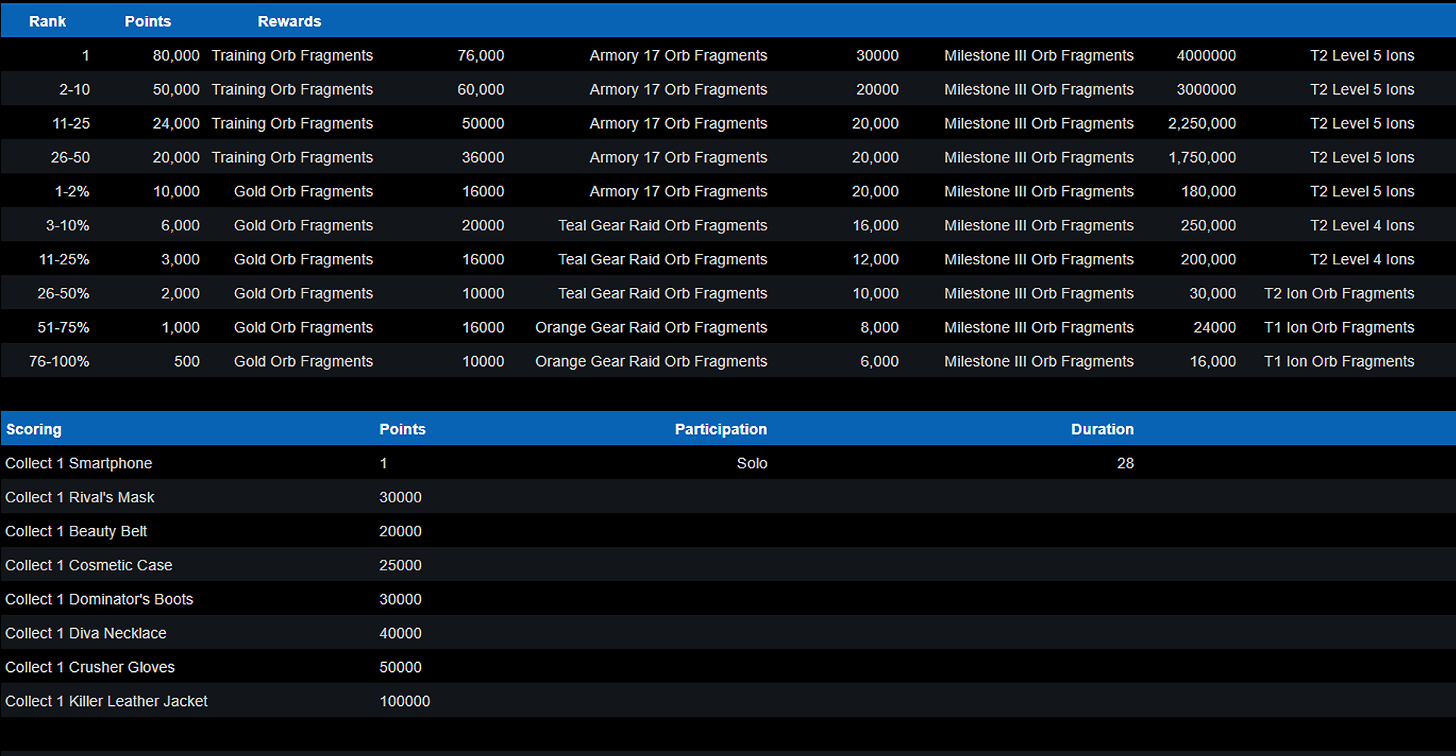
Task: Click 'Collect 1 Cosmetic Case' entry
Action: coord(89,565)
